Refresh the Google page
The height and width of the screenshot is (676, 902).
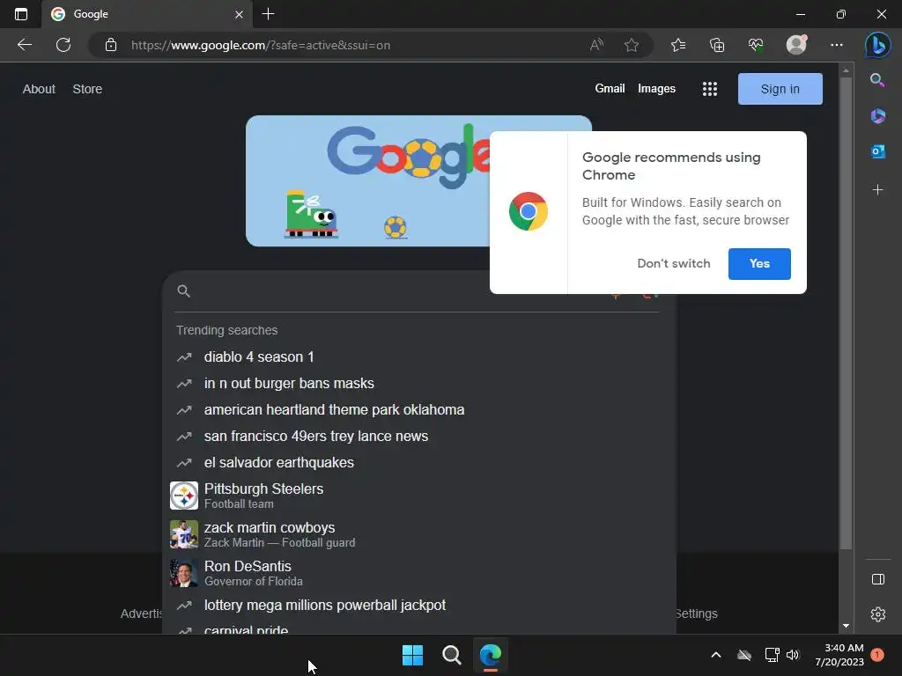pos(63,45)
